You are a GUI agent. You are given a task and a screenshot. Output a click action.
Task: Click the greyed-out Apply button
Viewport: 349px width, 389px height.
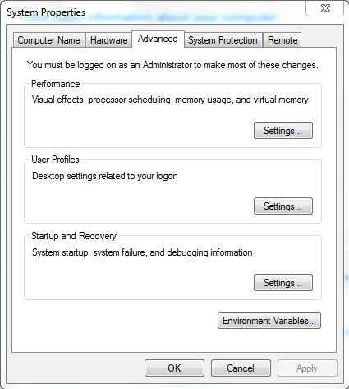pos(307,368)
